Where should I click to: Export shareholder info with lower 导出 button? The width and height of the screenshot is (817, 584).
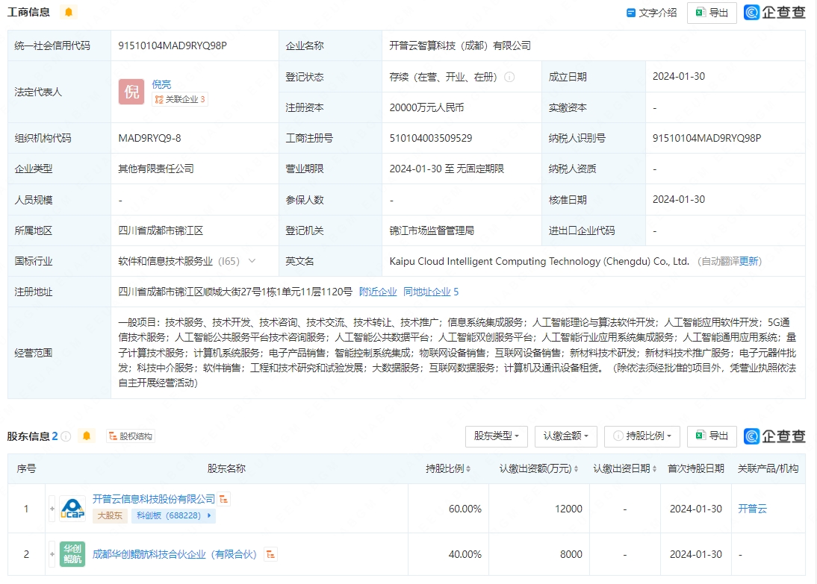[712, 436]
